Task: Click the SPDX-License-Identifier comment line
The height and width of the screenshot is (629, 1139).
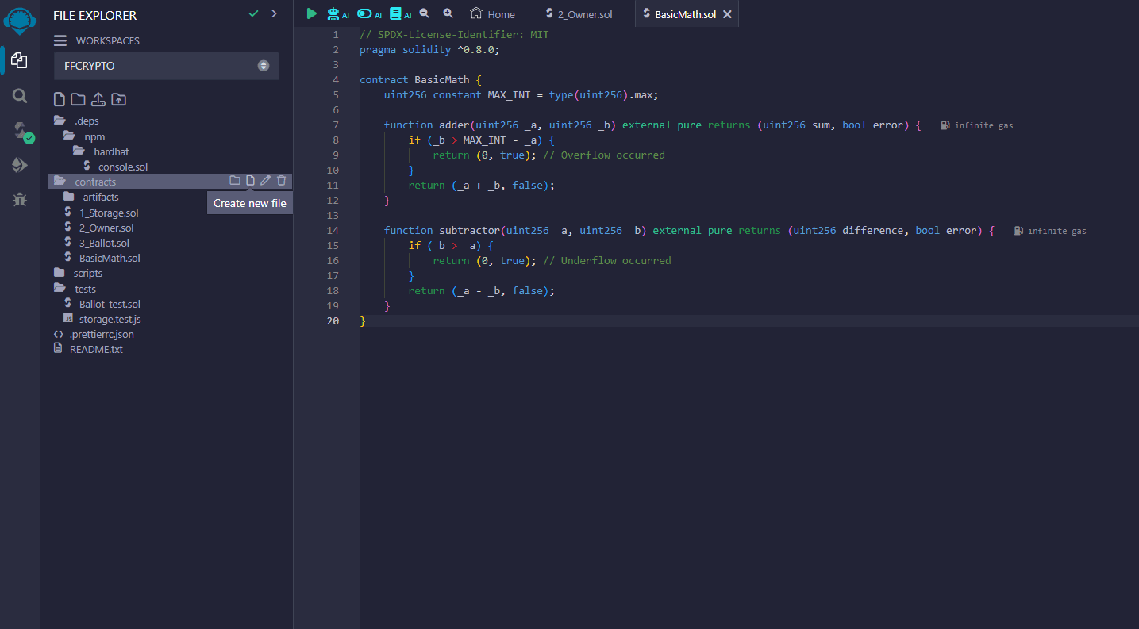Action: (454, 35)
